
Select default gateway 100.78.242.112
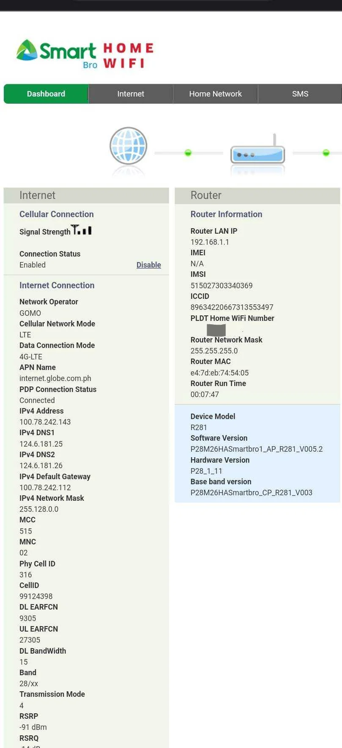[45, 488]
